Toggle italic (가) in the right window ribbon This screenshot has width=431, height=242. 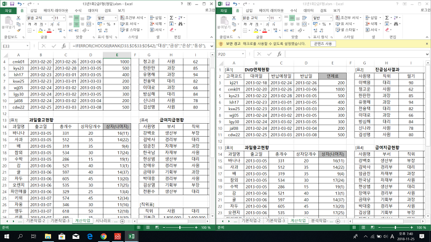click(251, 24)
